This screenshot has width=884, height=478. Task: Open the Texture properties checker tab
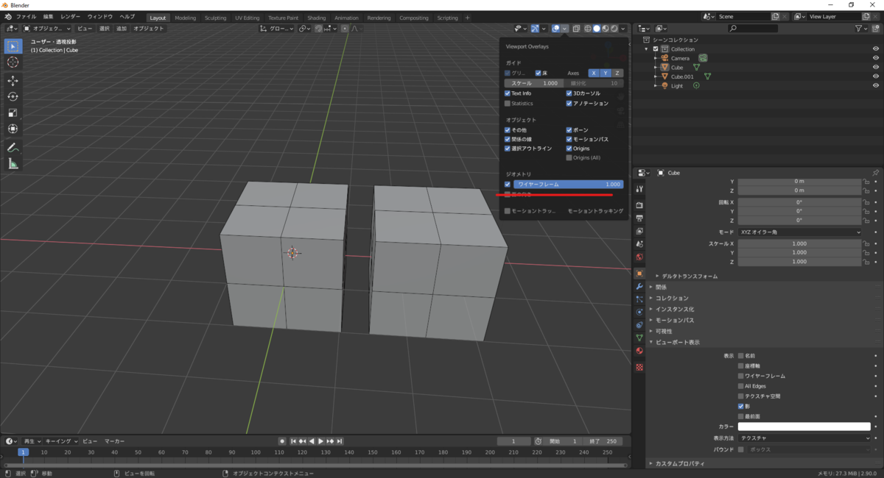639,366
